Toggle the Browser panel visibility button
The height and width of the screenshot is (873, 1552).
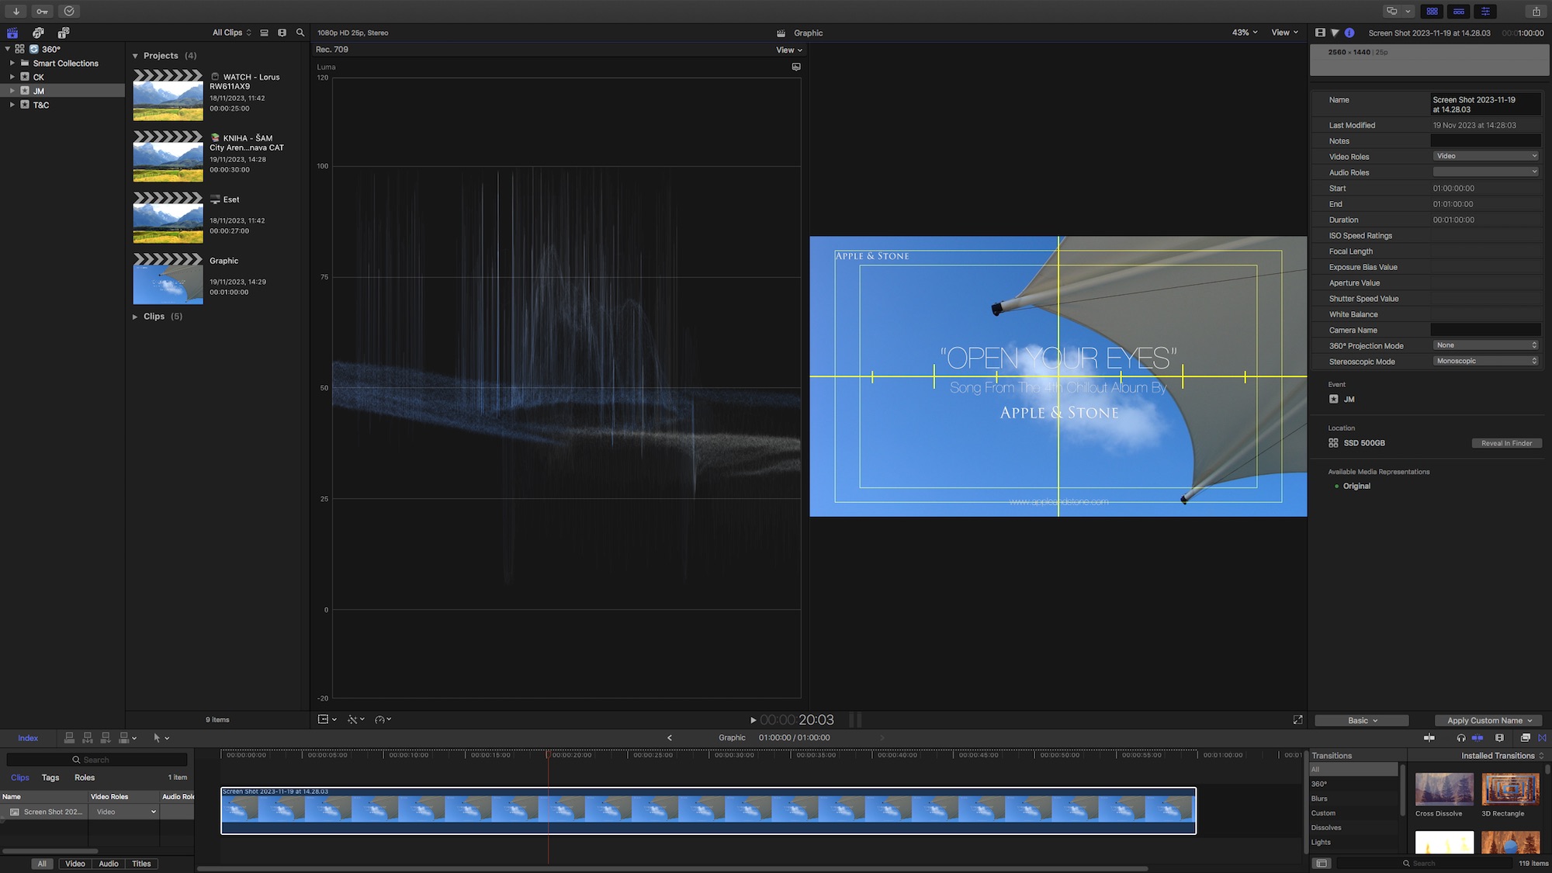[1432, 11]
